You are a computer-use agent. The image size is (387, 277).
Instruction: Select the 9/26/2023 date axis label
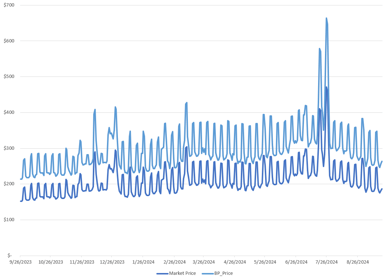[x=20, y=262]
